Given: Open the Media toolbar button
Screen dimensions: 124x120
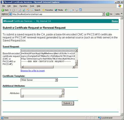Looking at the screenshot, I should pyautogui.click(x=59, y=10).
